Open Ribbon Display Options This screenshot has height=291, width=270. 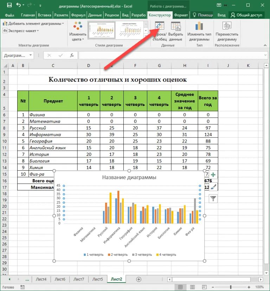click(x=219, y=5)
